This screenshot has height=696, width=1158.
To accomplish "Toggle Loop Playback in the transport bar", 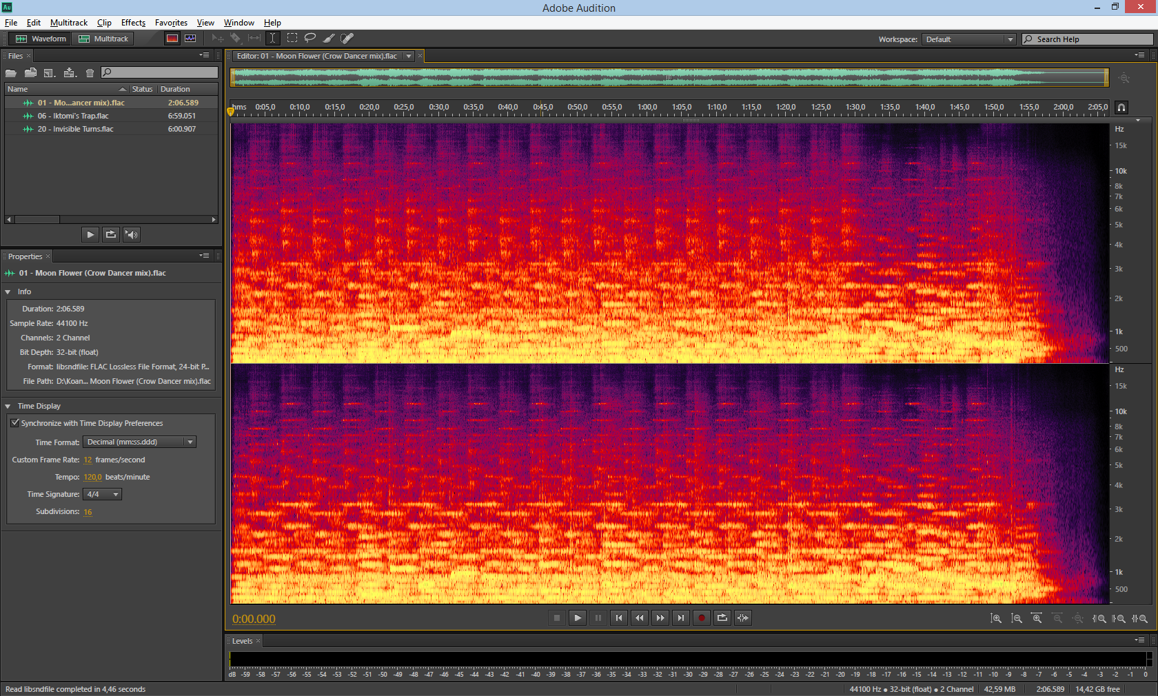I will [722, 618].
